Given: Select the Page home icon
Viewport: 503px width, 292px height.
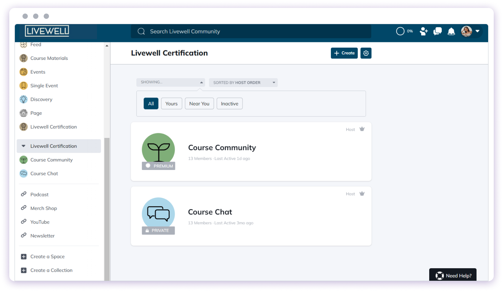Looking at the screenshot, I should tap(23, 113).
